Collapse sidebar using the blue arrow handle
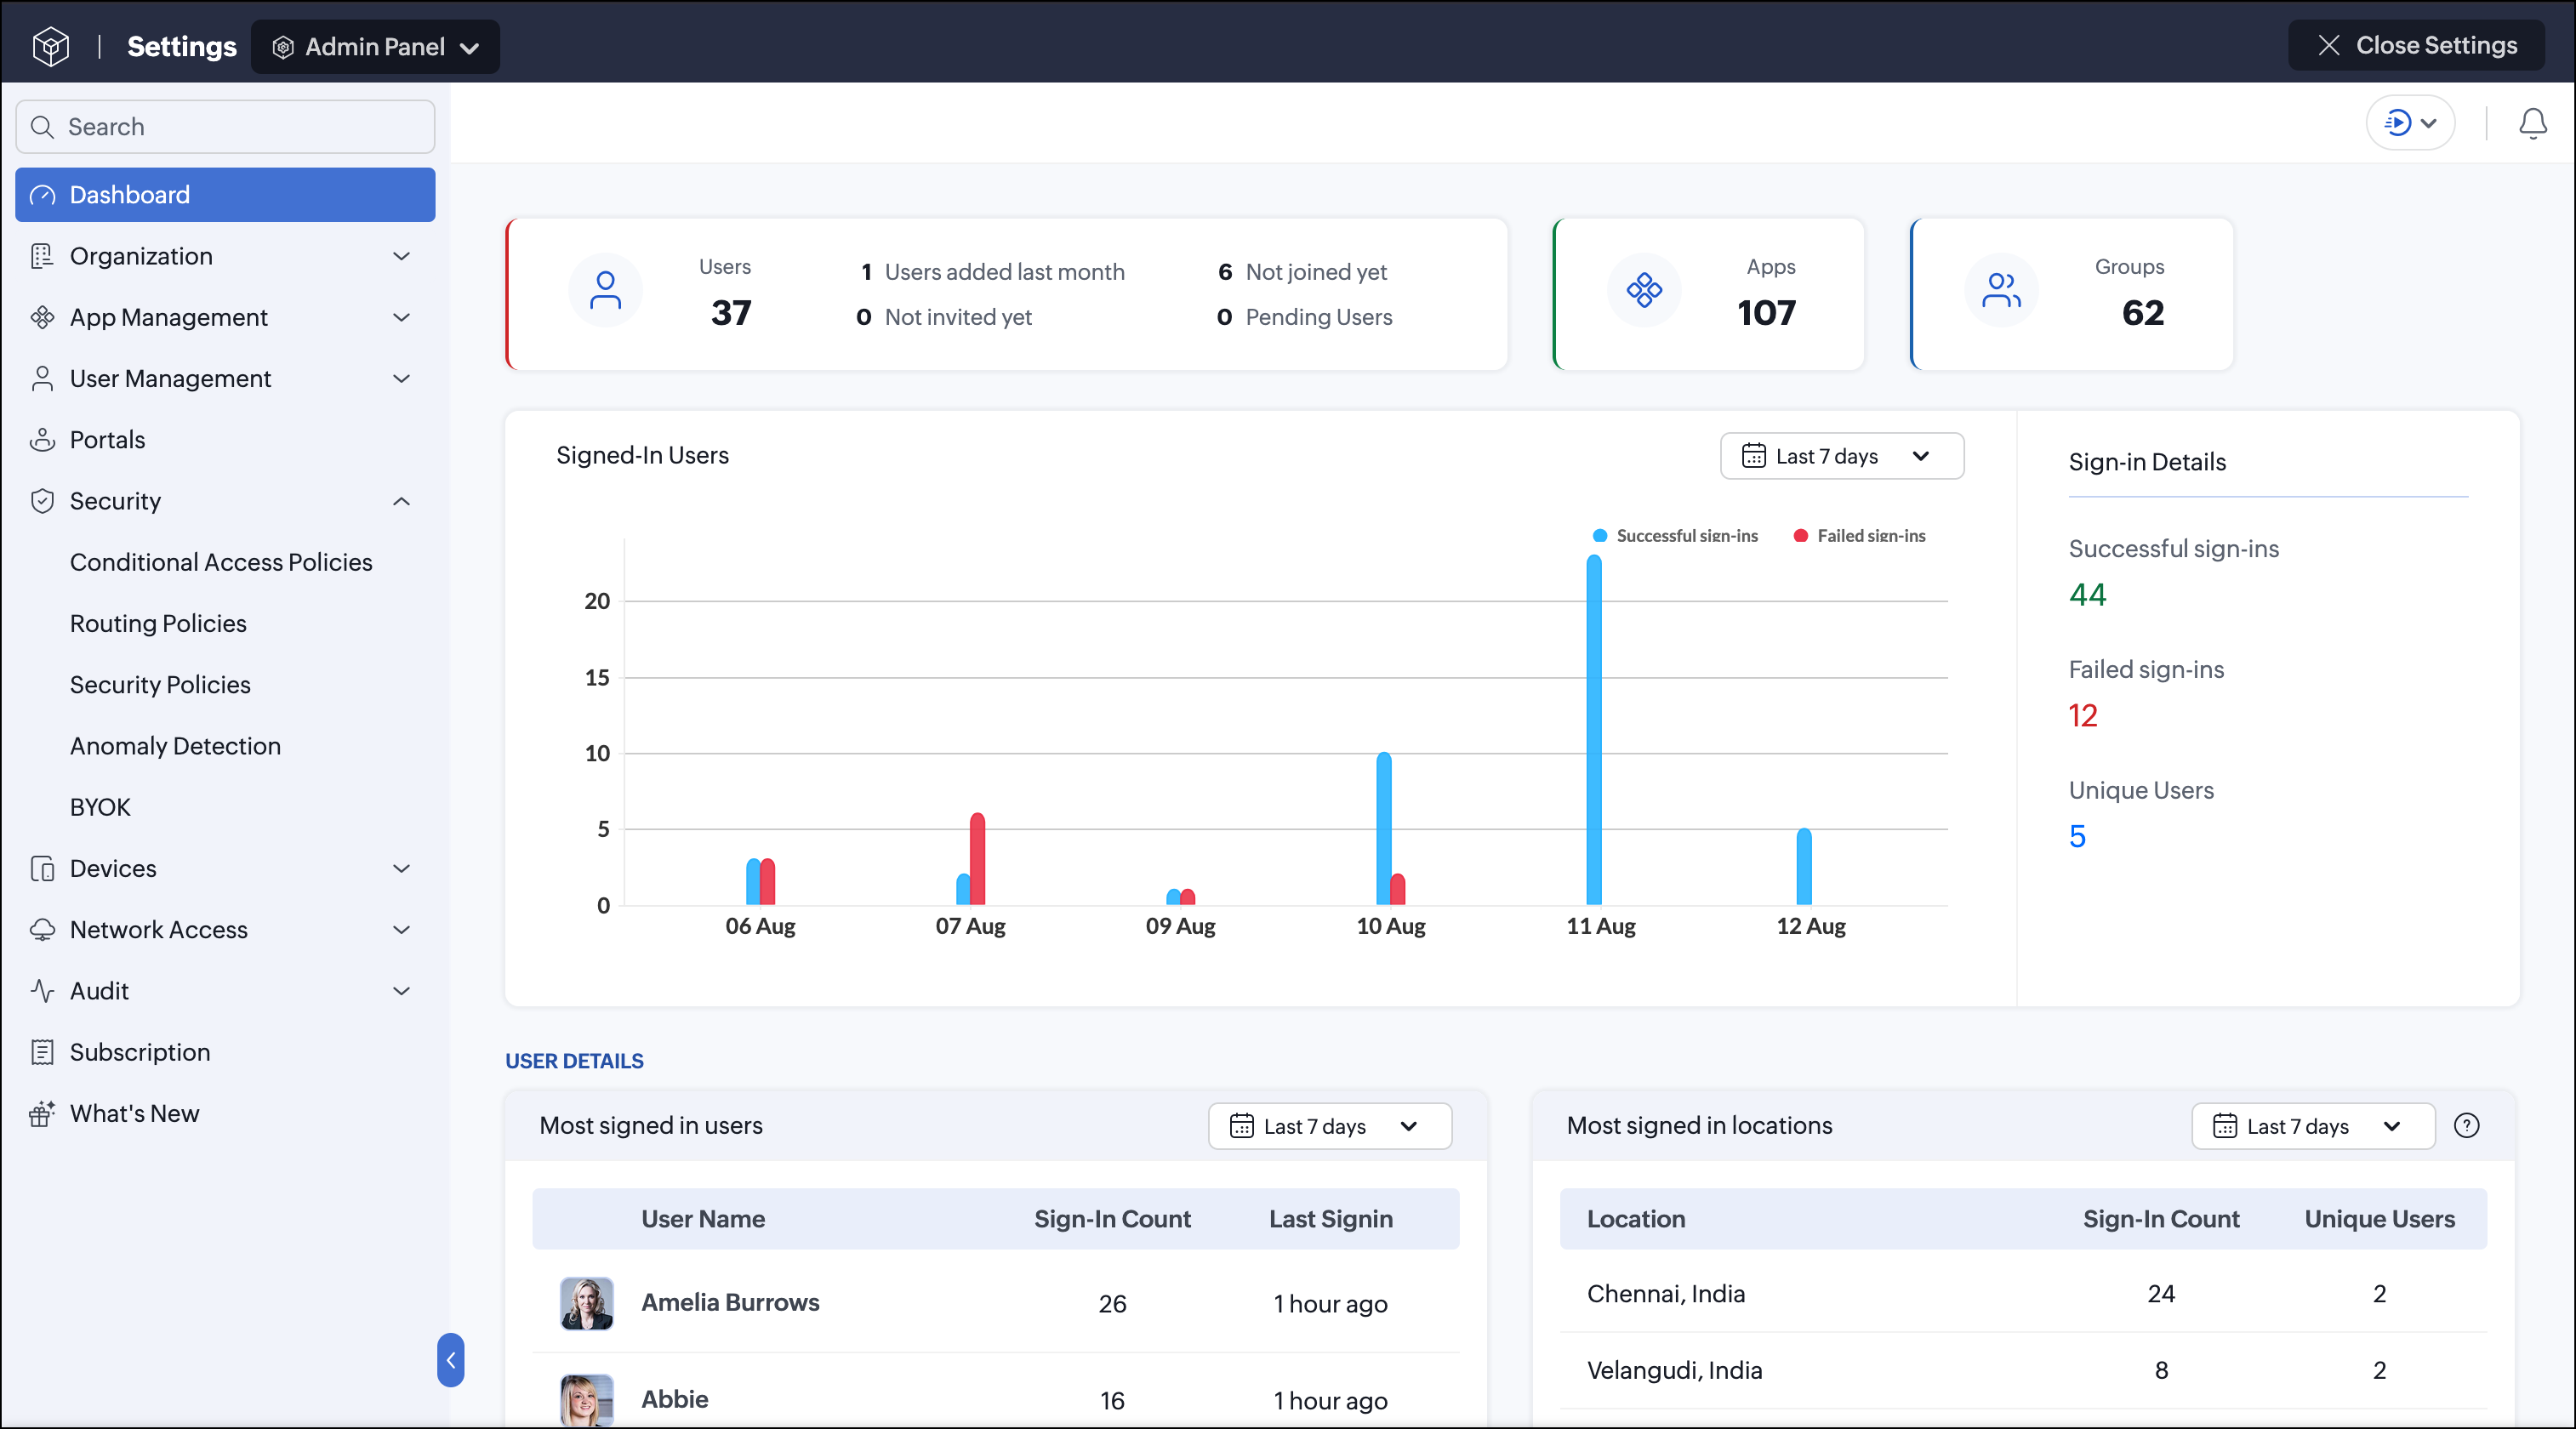2576x1429 pixels. tap(451, 1360)
